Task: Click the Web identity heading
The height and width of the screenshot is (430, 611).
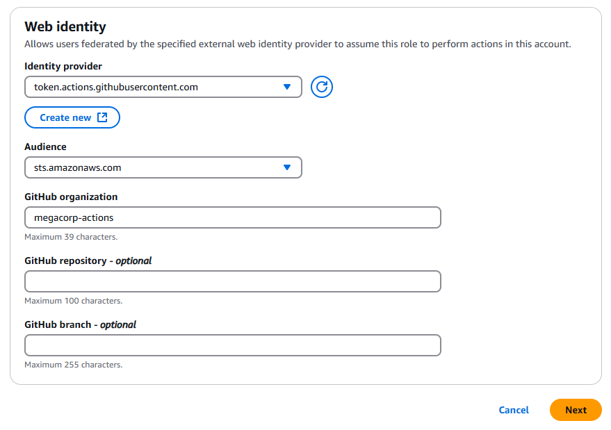Action: [65, 26]
